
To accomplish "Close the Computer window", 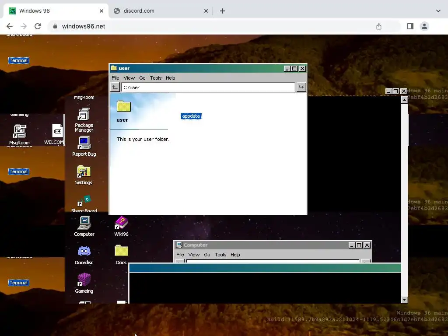I will (367, 245).
